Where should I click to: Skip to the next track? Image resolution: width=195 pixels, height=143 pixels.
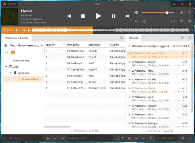tap(127, 16)
